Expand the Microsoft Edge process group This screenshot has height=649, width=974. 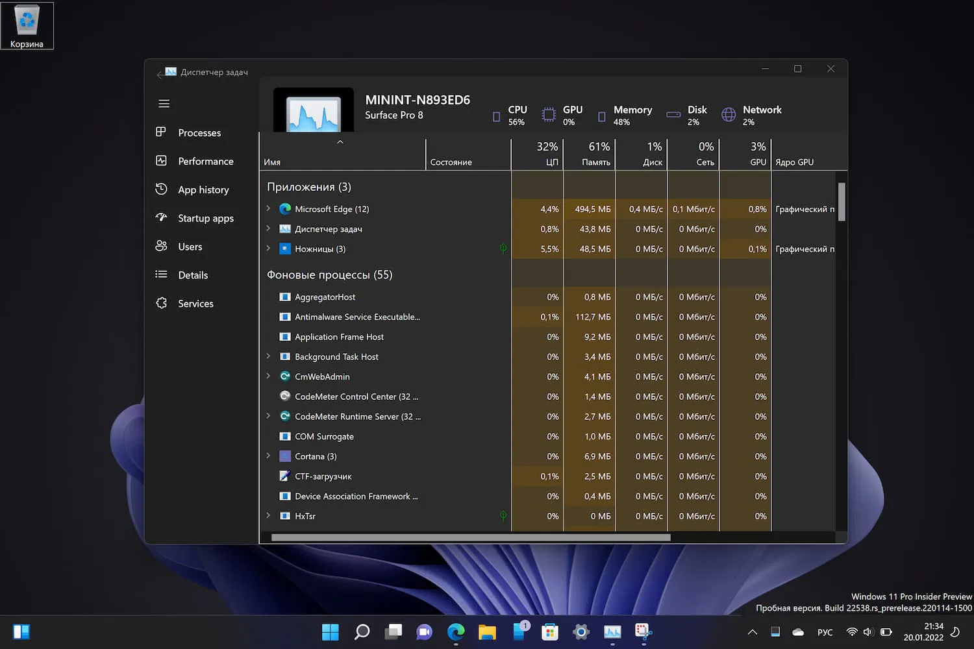coord(268,209)
